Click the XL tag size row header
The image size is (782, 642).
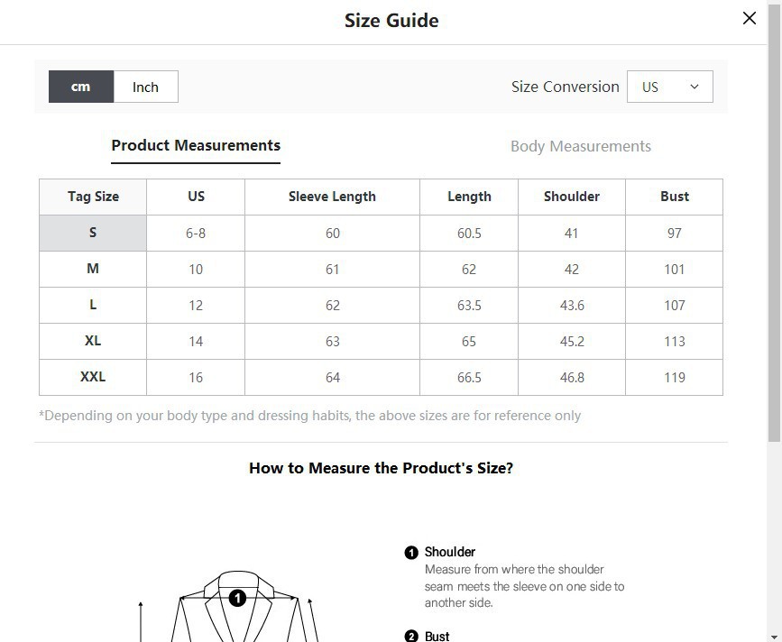tap(93, 341)
